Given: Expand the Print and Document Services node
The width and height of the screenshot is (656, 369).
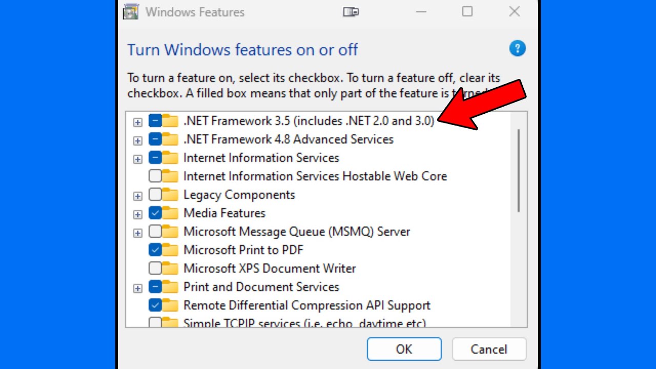Looking at the screenshot, I should 137,288.
